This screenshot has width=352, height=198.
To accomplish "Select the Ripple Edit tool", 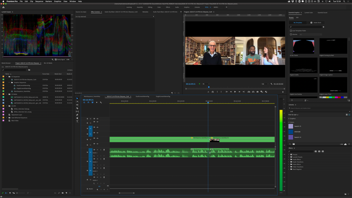I will pos(77,105).
